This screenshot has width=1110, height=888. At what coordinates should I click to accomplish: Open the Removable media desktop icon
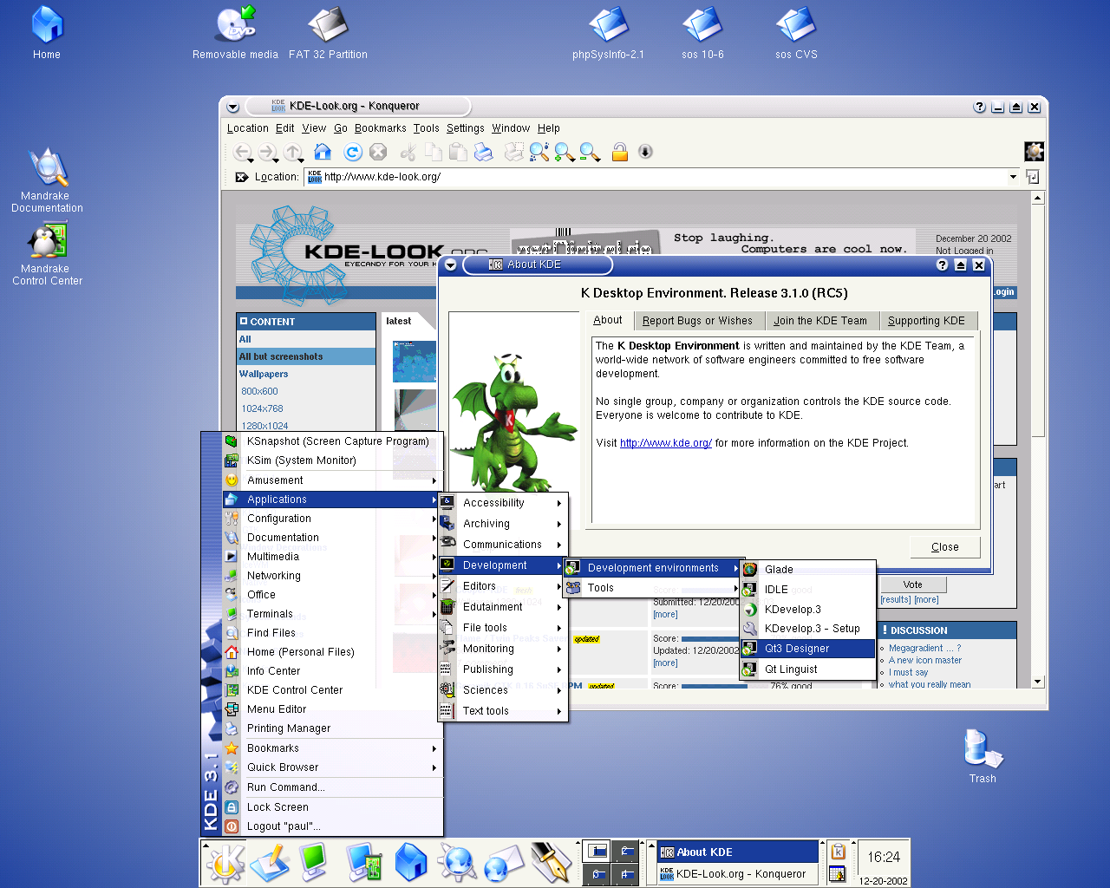click(x=236, y=33)
